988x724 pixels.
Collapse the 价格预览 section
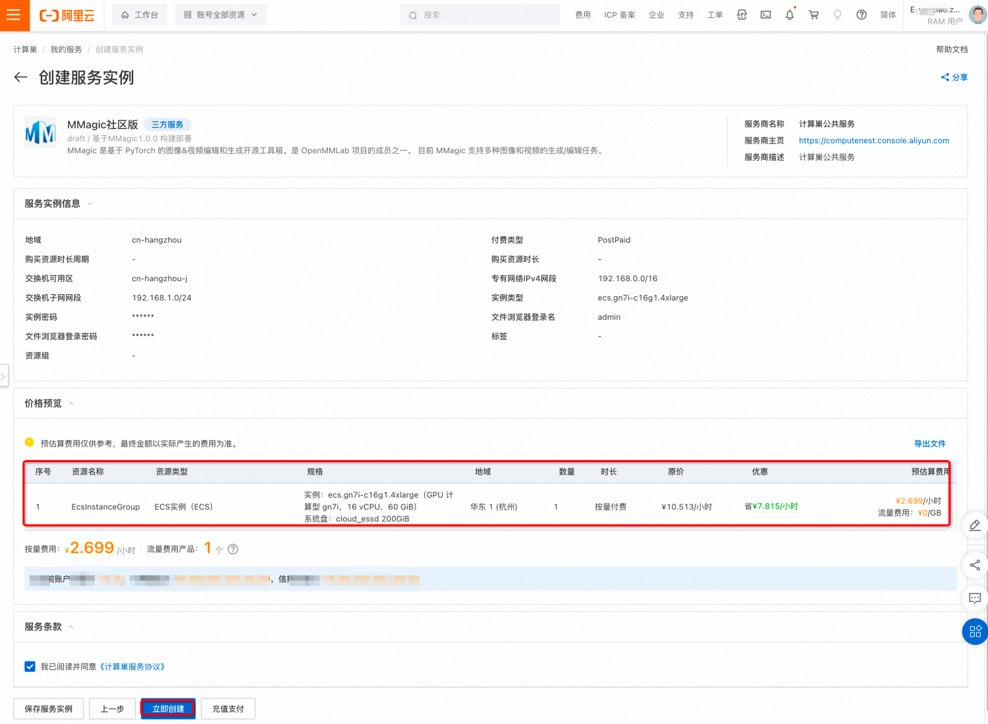[71, 403]
